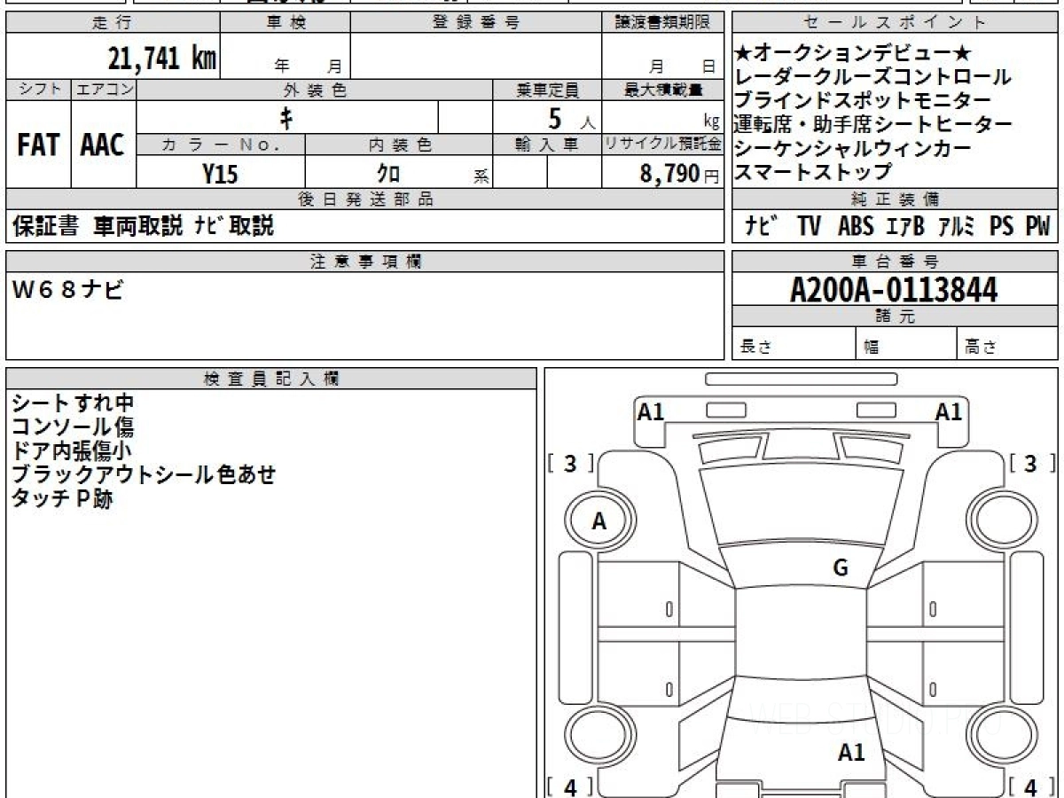Screen dimensions: 1064x798
Task: Select the セールスポイント header
Action: pyautogui.click(x=896, y=23)
